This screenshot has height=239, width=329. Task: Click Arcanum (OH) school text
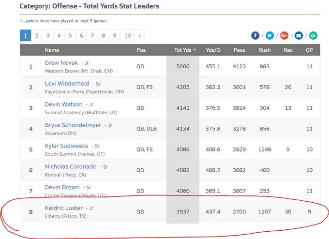60,134
